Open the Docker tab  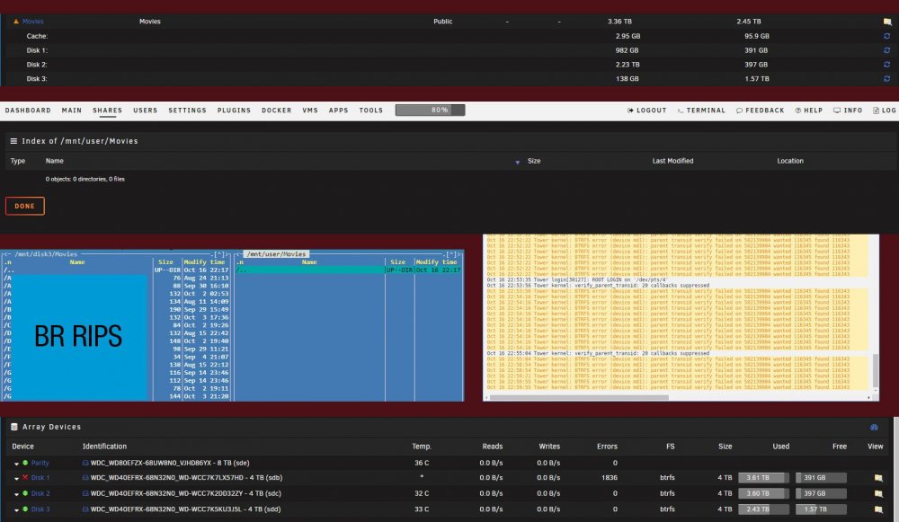pyautogui.click(x=276, y=111)
